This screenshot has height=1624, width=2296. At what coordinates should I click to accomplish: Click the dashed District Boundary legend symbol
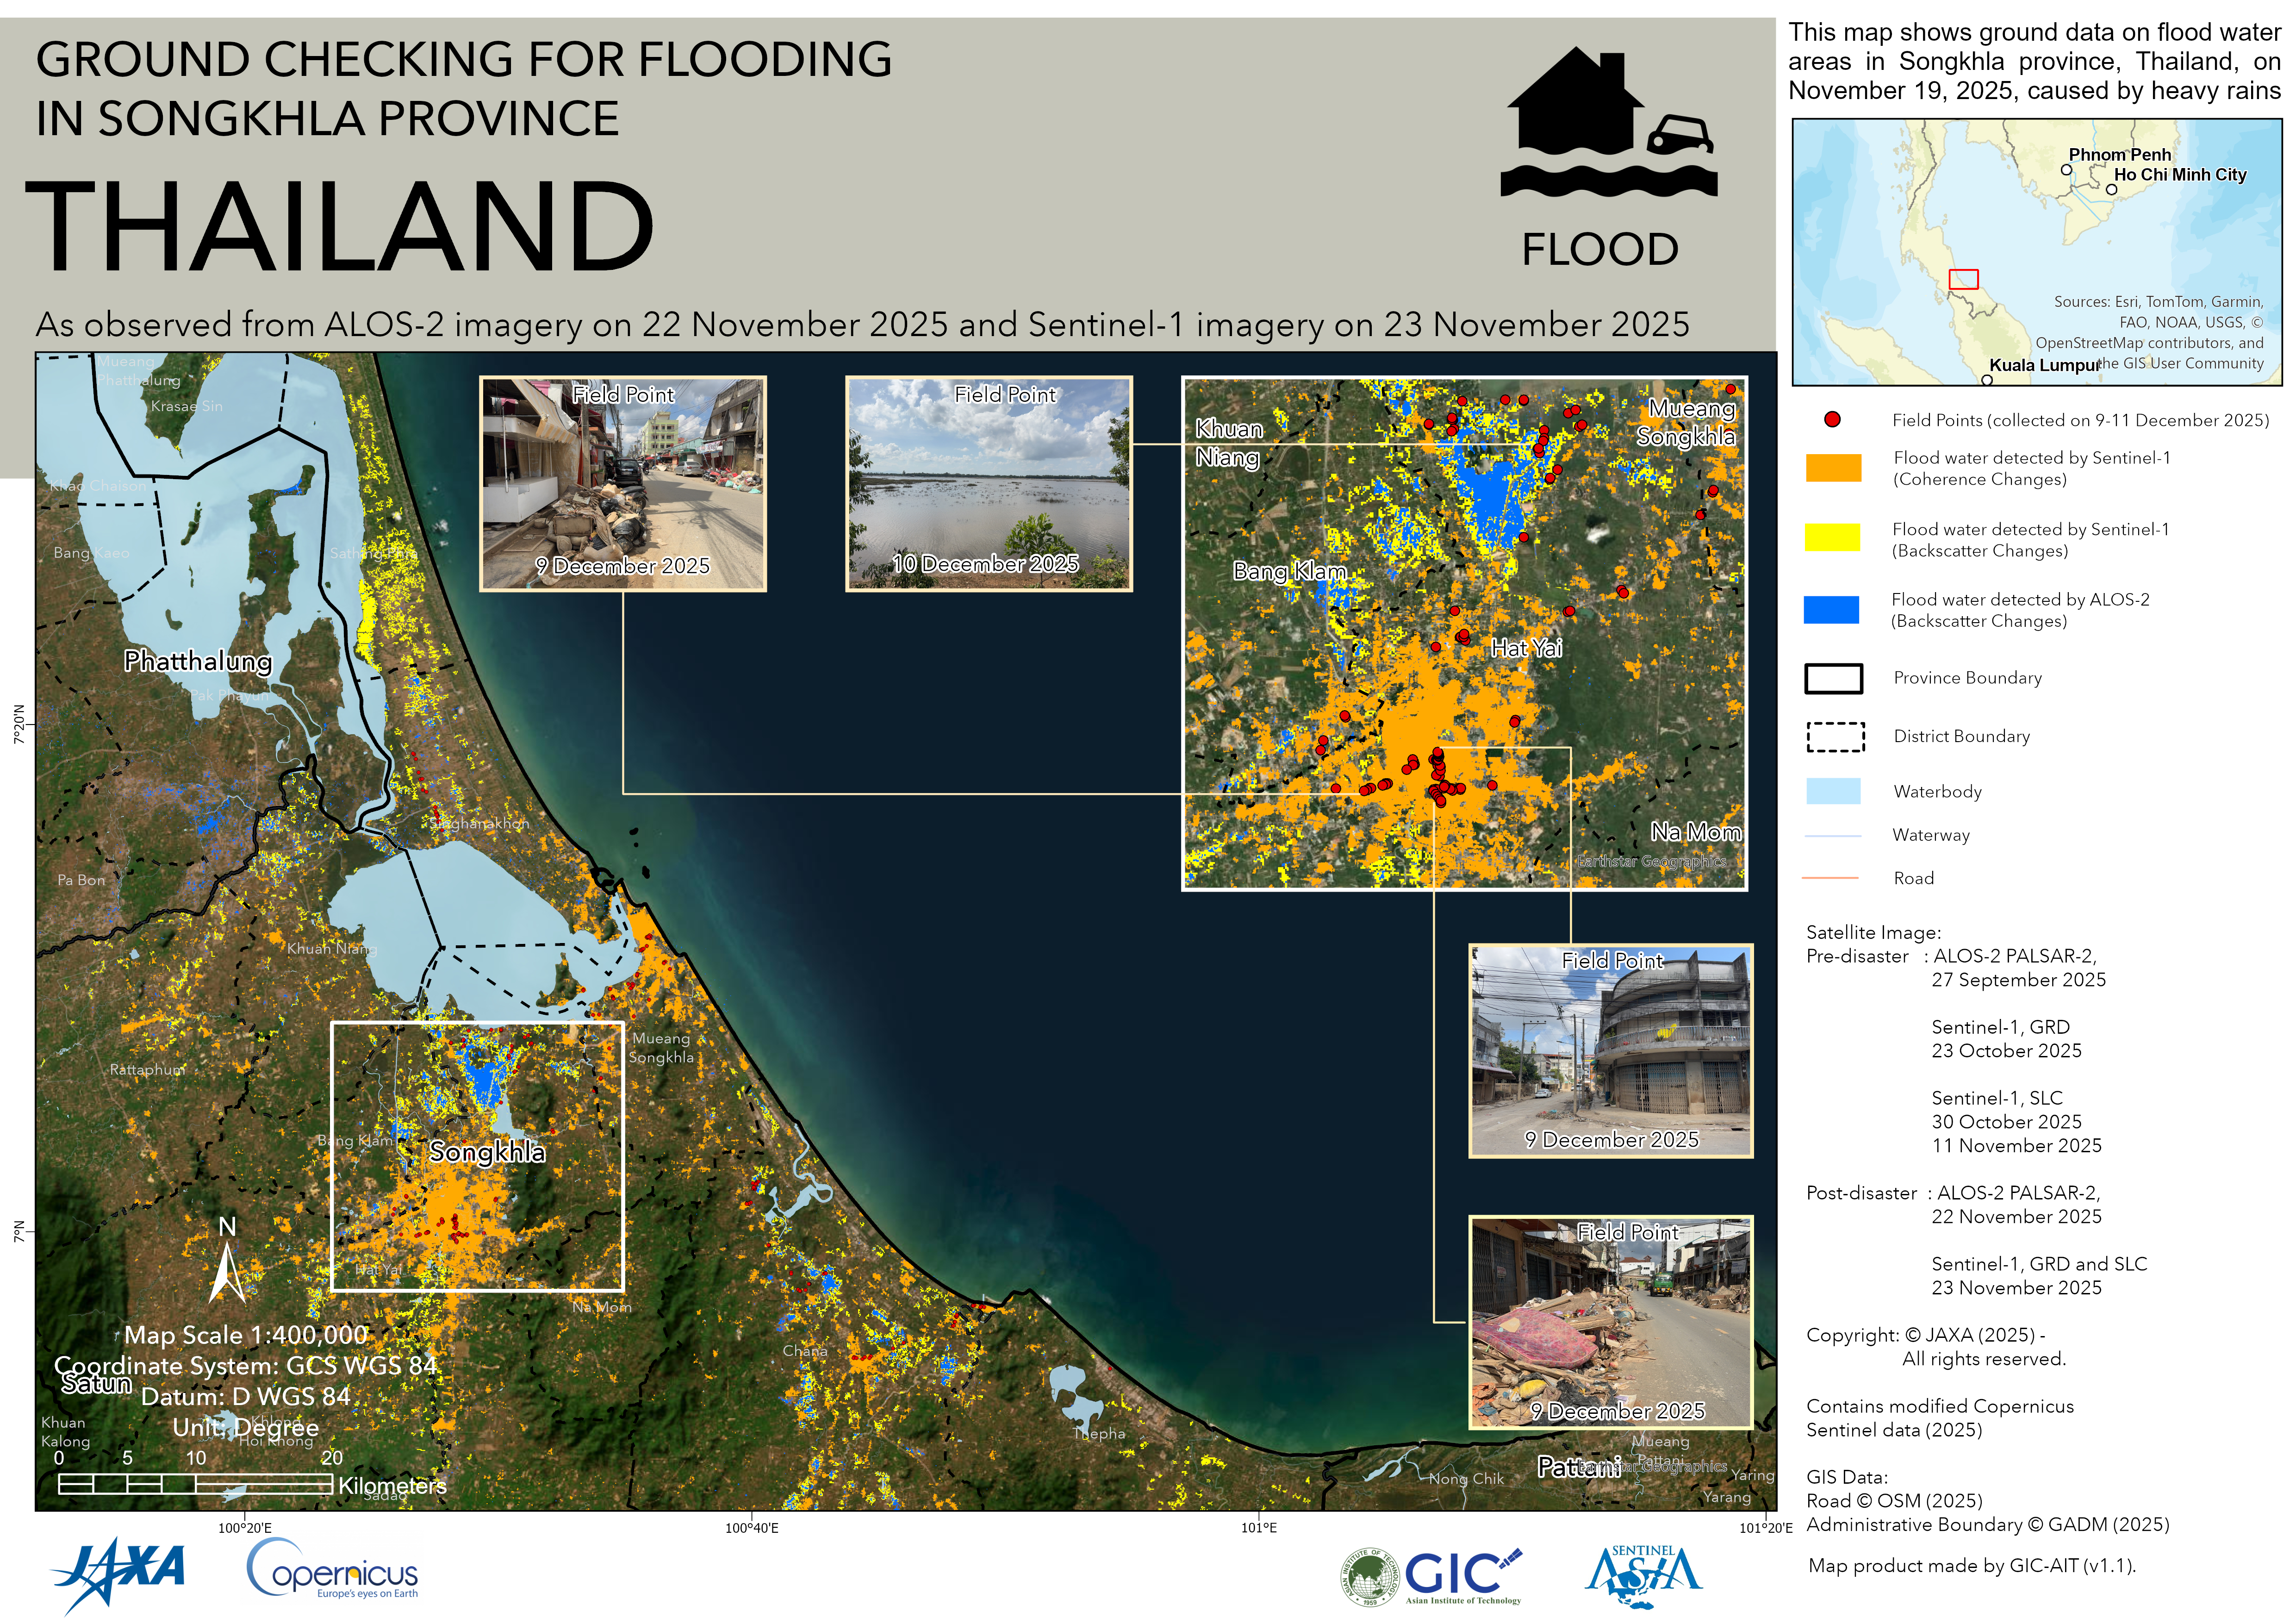1835,736
